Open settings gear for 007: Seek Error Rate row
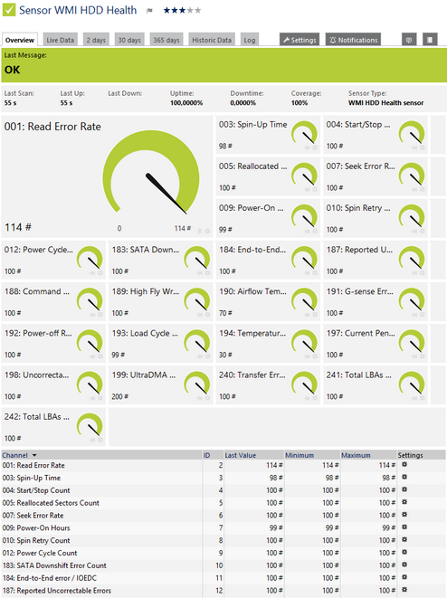This screenshot has width=447, height=598. coord(404,515)
